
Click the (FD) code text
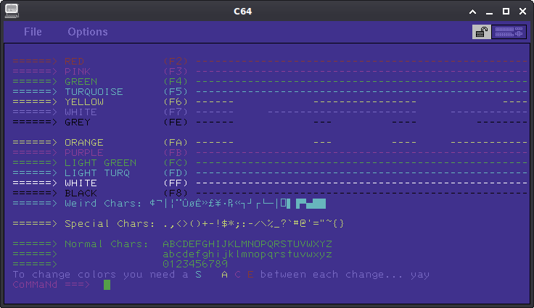point(176,173)
